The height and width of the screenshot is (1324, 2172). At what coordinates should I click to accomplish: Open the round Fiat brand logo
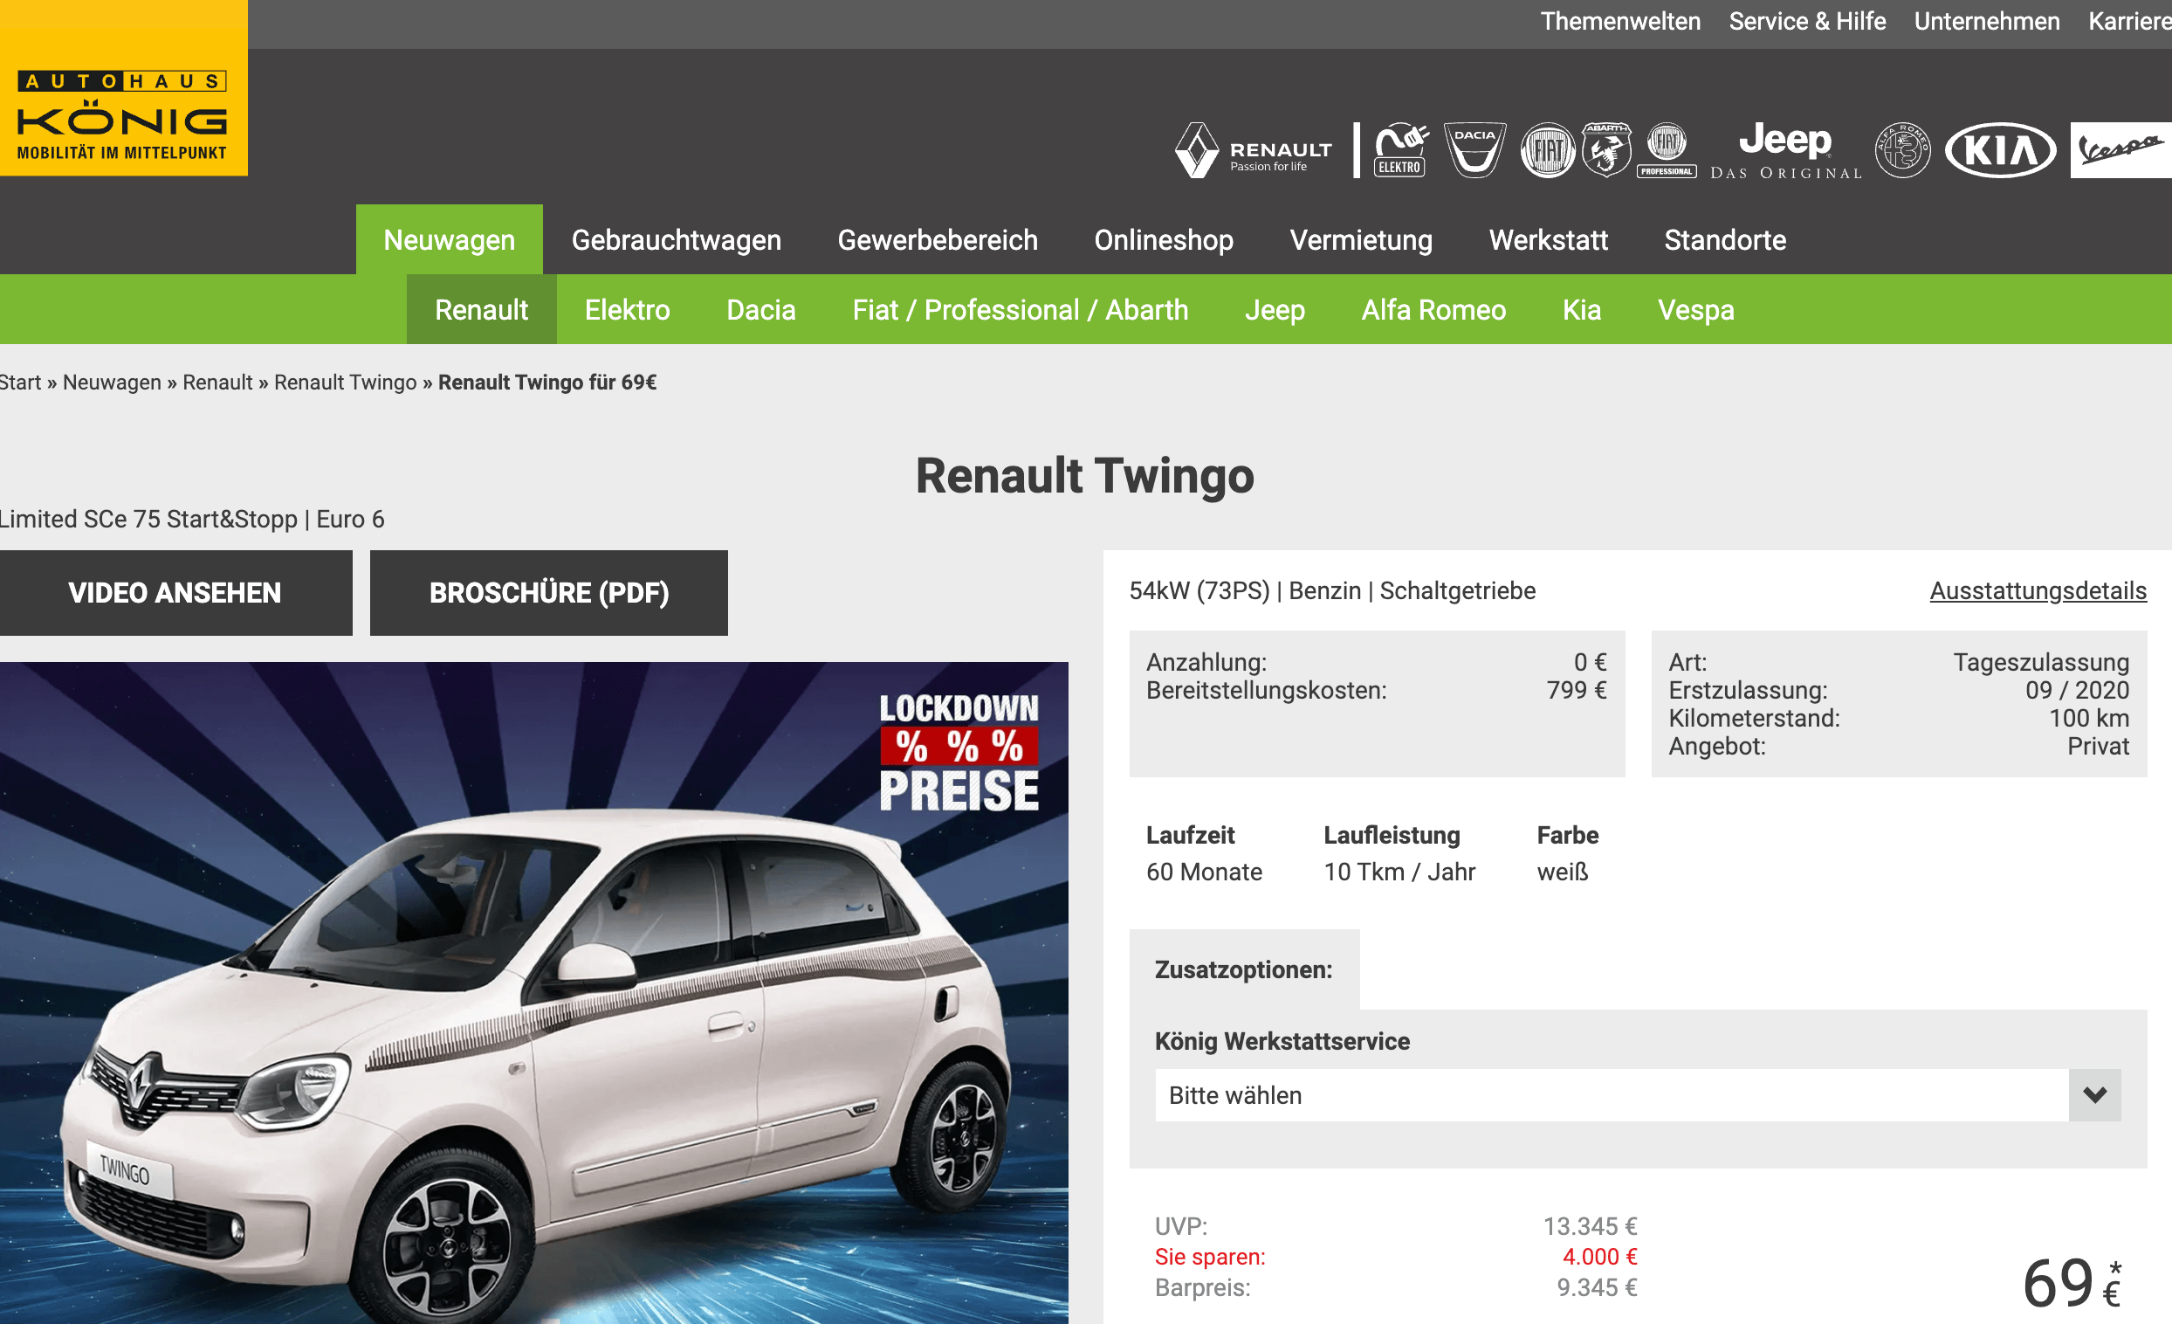click(1548, 150)
